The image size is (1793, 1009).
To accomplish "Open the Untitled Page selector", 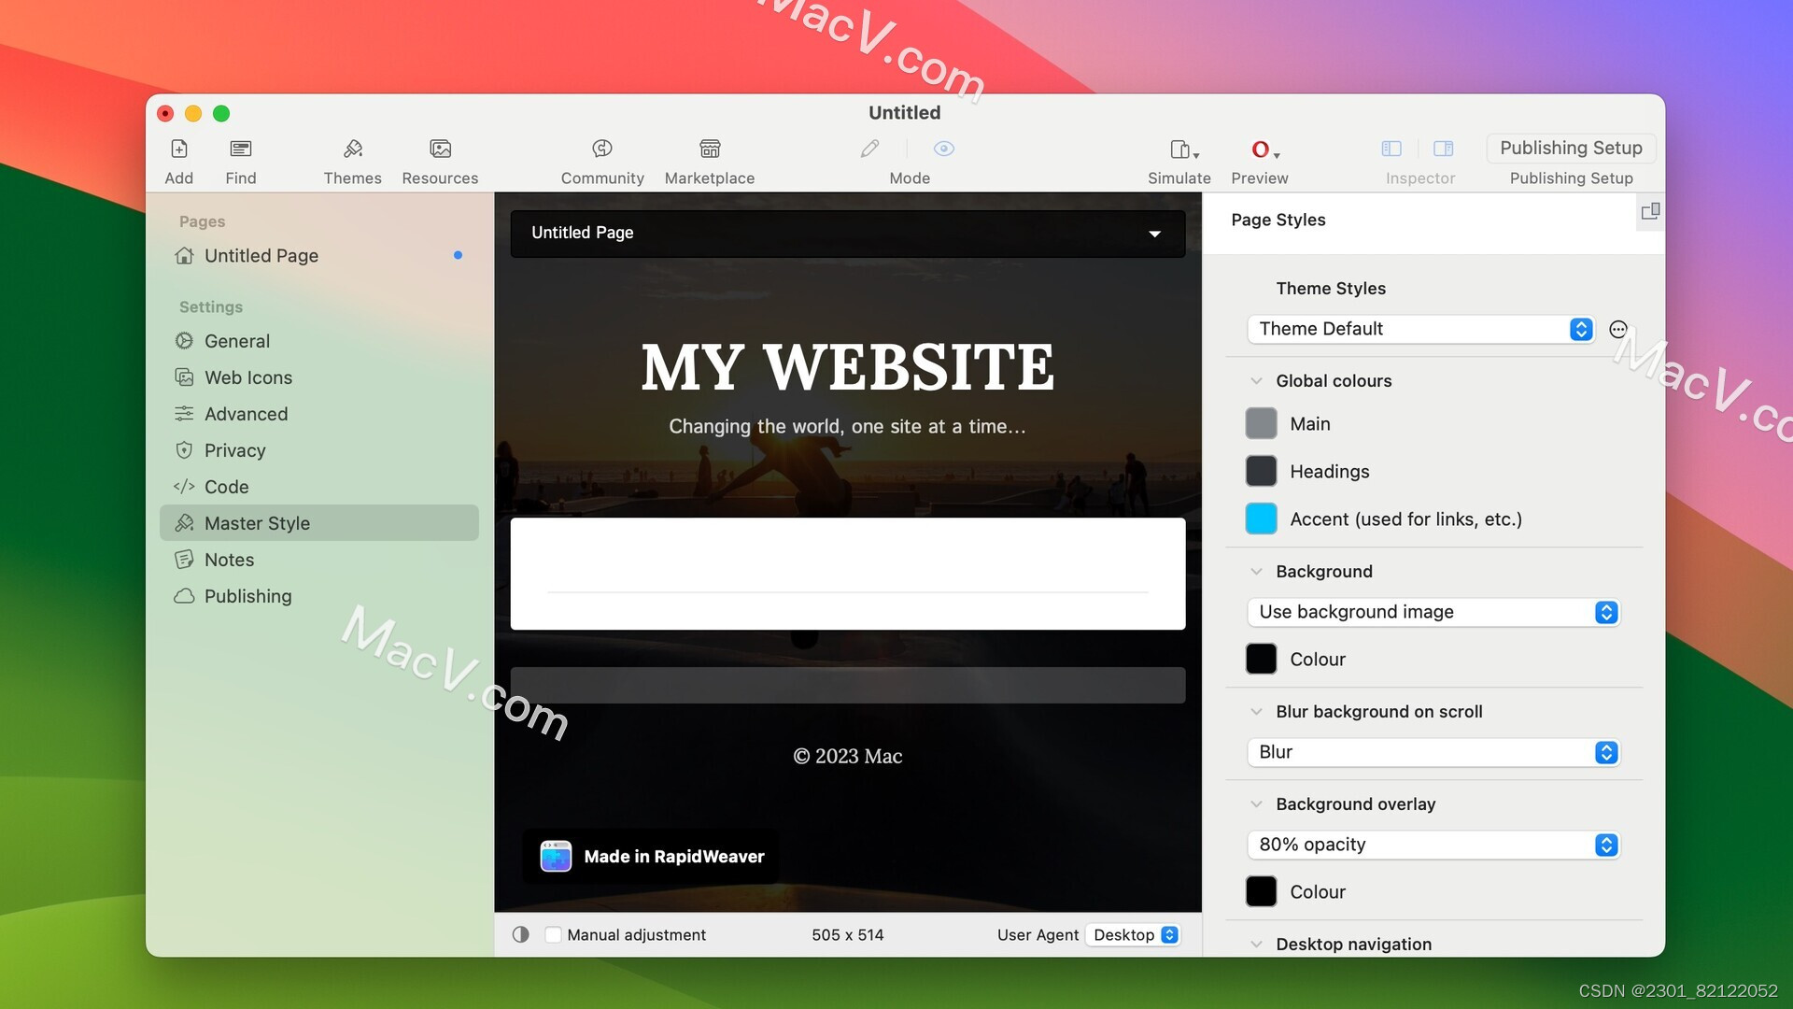I will 846,233.
